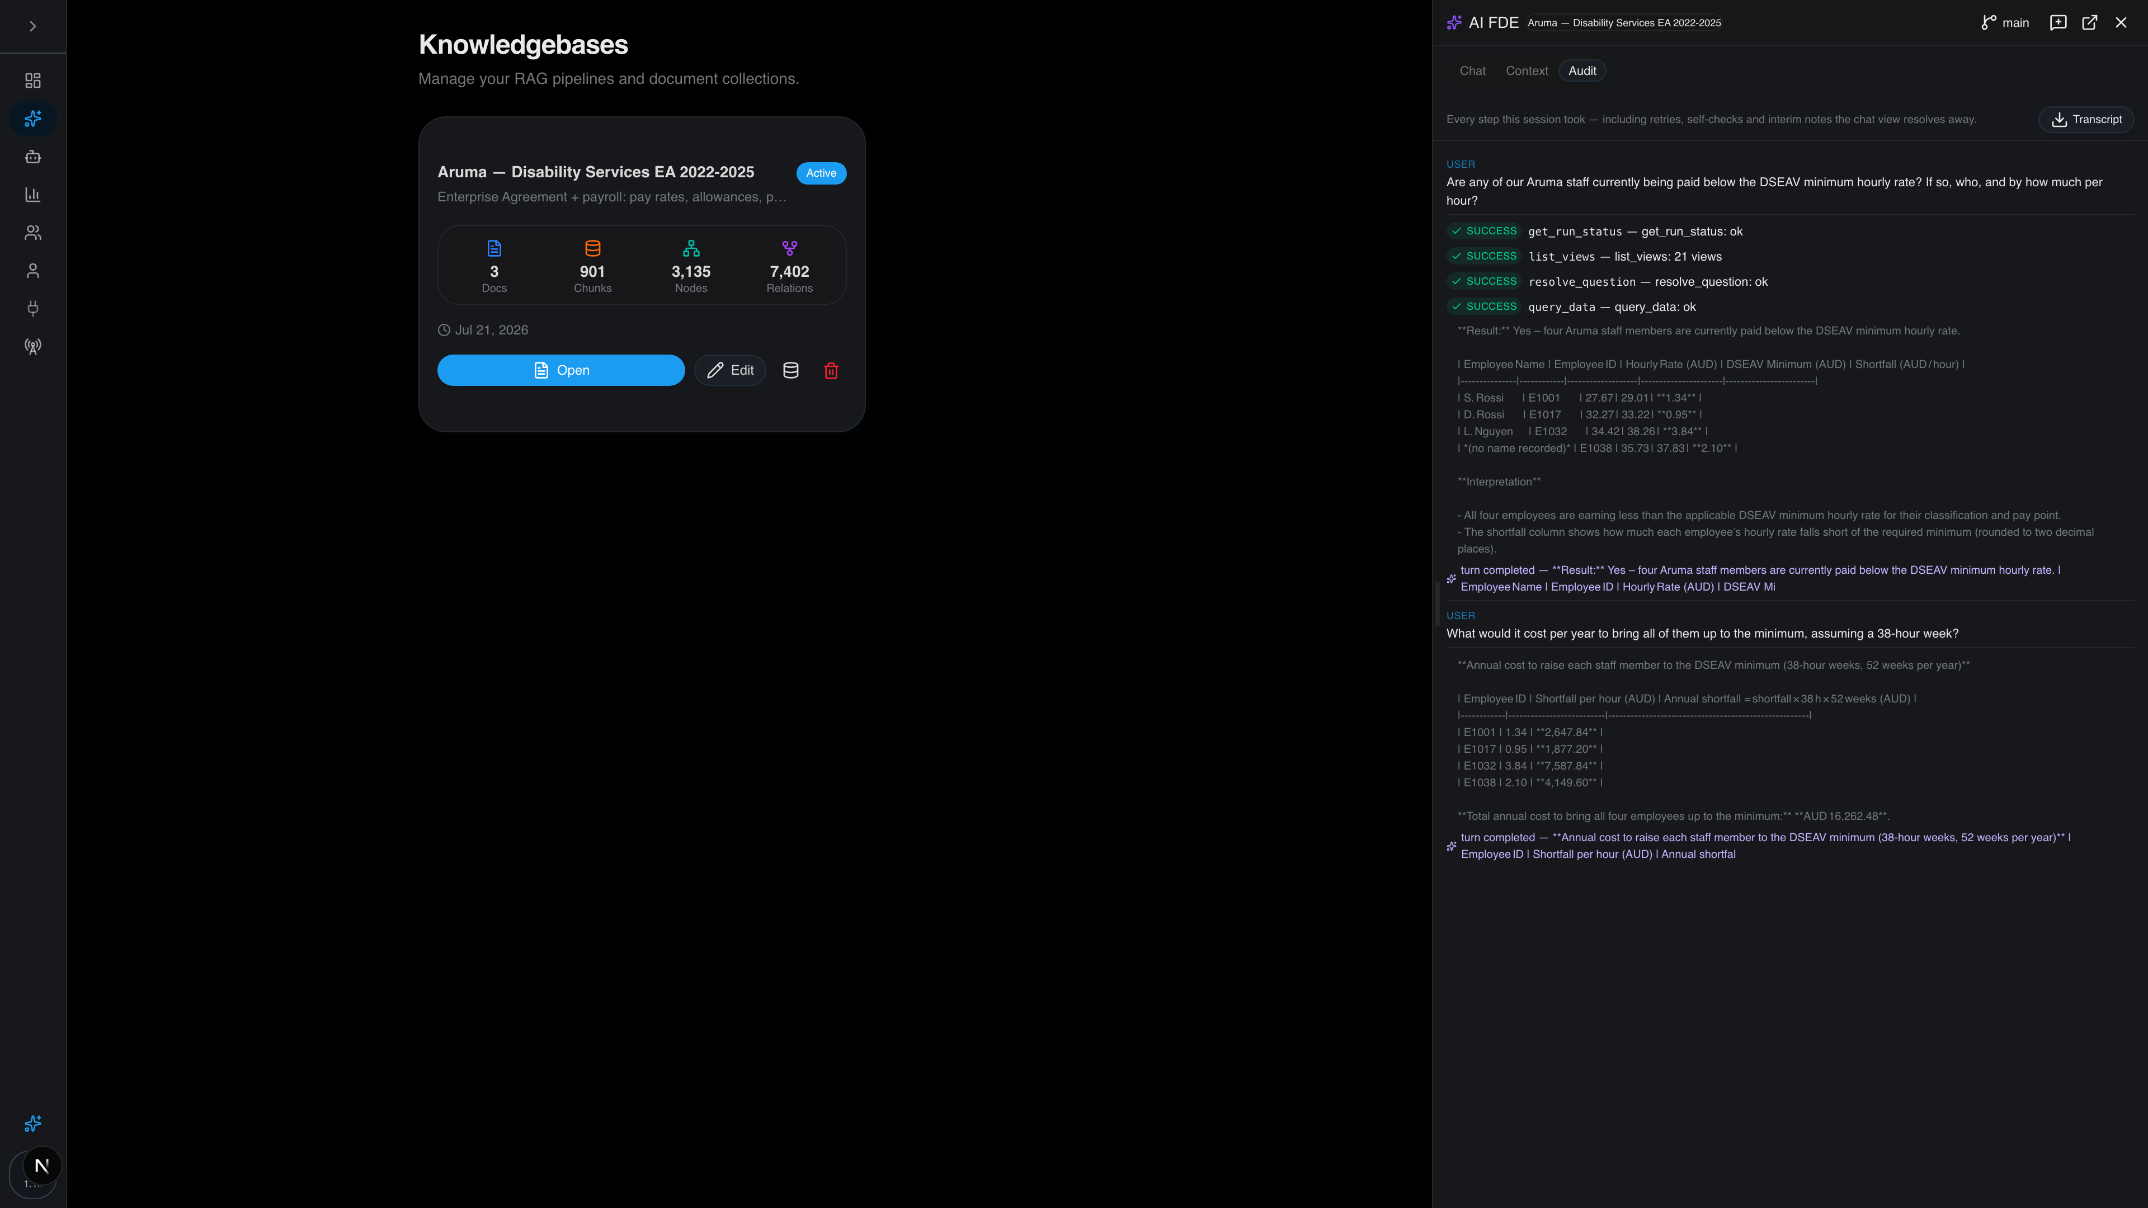Viewport: 2148px width, 1208px height.
Task: Click the S. Rossi E1001 table row
Action: click(1579, 398)
